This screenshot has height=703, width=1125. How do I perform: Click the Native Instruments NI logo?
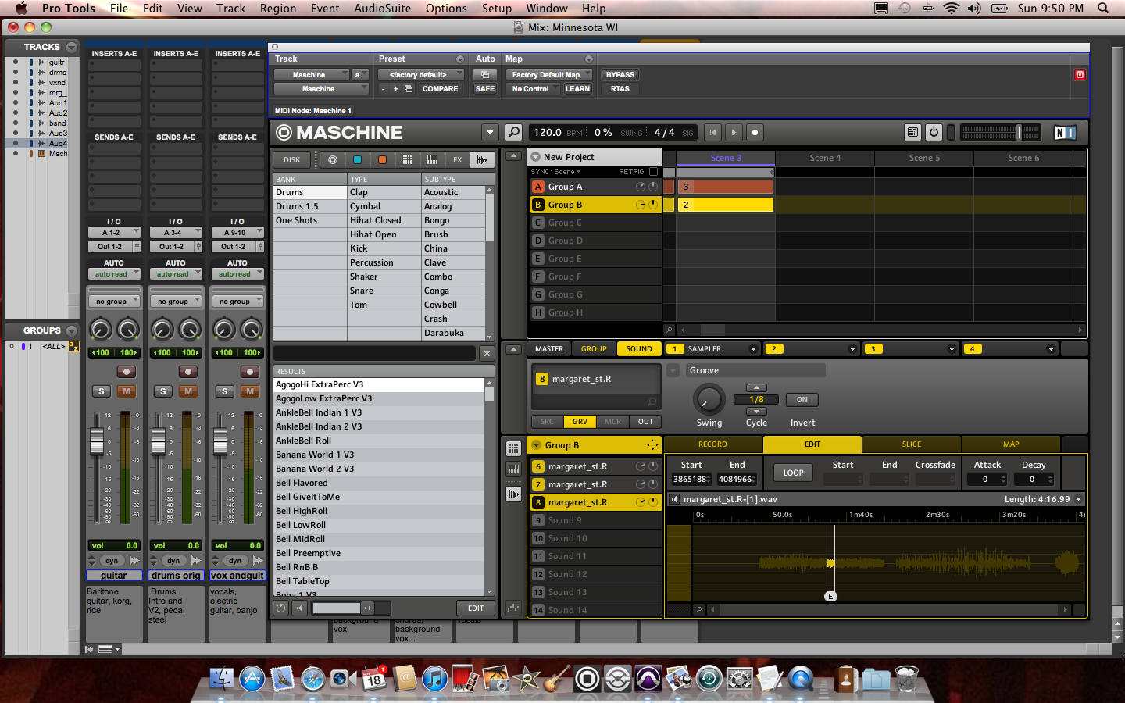(1065, 133)
